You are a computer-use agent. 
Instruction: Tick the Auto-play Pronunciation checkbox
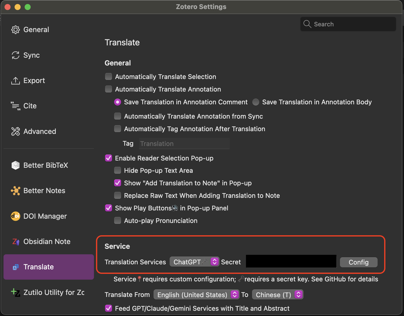[118, 221]
